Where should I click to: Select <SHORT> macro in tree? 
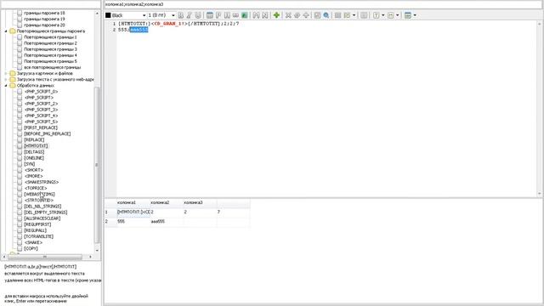(34, 170)
